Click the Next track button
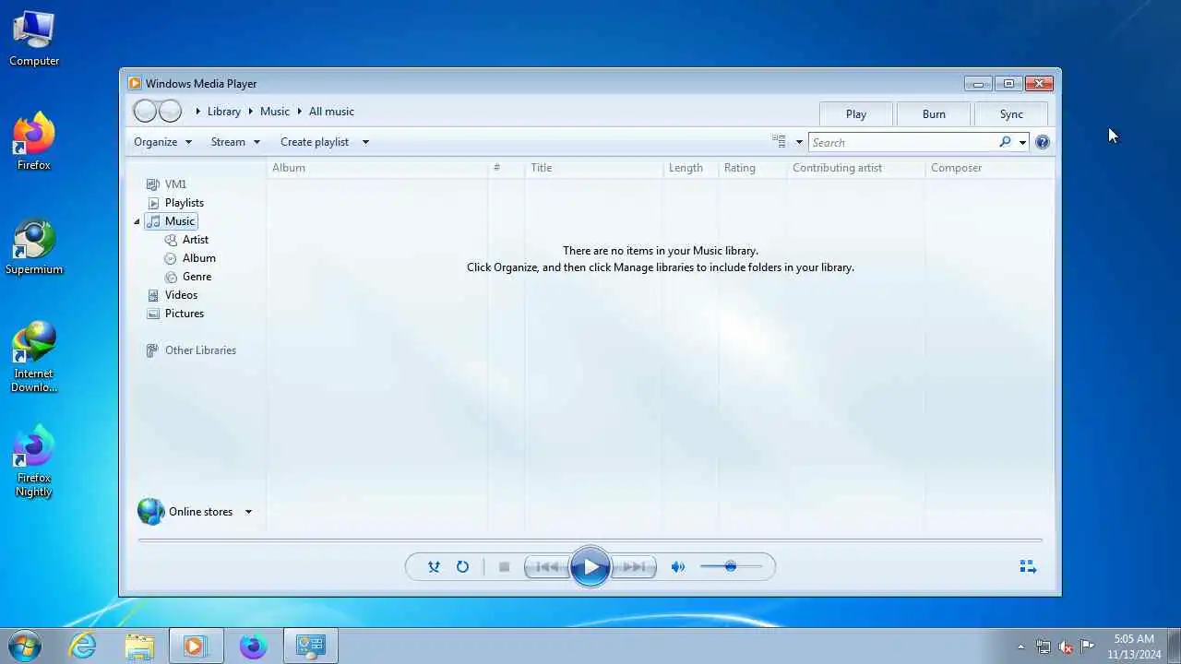1181x664 pixels. [x=634, y=567]
